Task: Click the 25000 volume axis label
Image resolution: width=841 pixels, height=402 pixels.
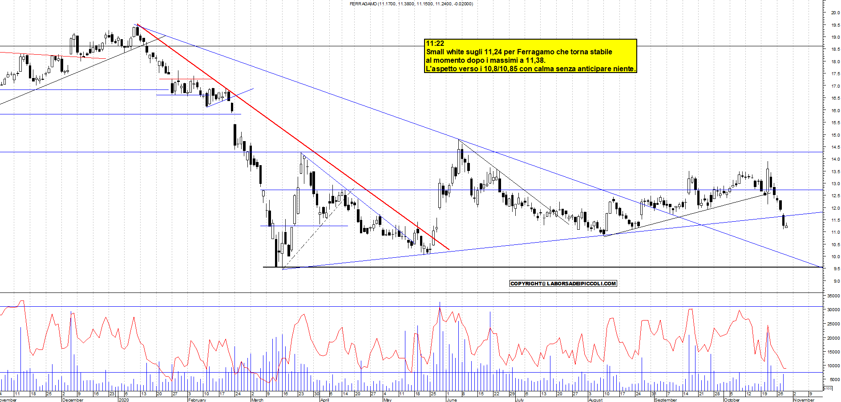Action: [834, 324]
